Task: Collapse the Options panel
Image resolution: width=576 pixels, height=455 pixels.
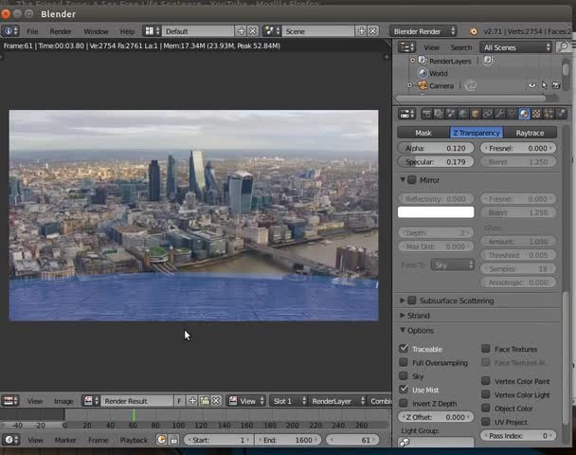Action: pos(403,330)
